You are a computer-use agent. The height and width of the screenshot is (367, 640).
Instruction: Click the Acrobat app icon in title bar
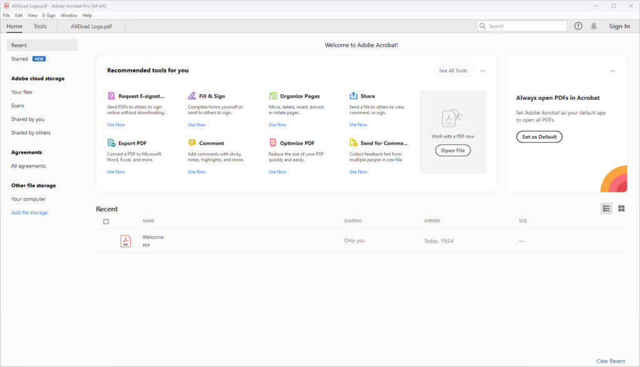(6, 6)
